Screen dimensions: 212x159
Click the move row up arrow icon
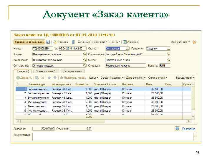pos(49,78)
